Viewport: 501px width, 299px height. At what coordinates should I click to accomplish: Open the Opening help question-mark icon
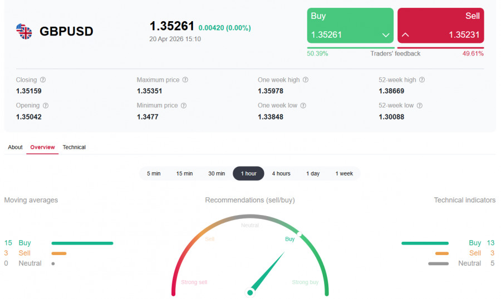[46, 105]
